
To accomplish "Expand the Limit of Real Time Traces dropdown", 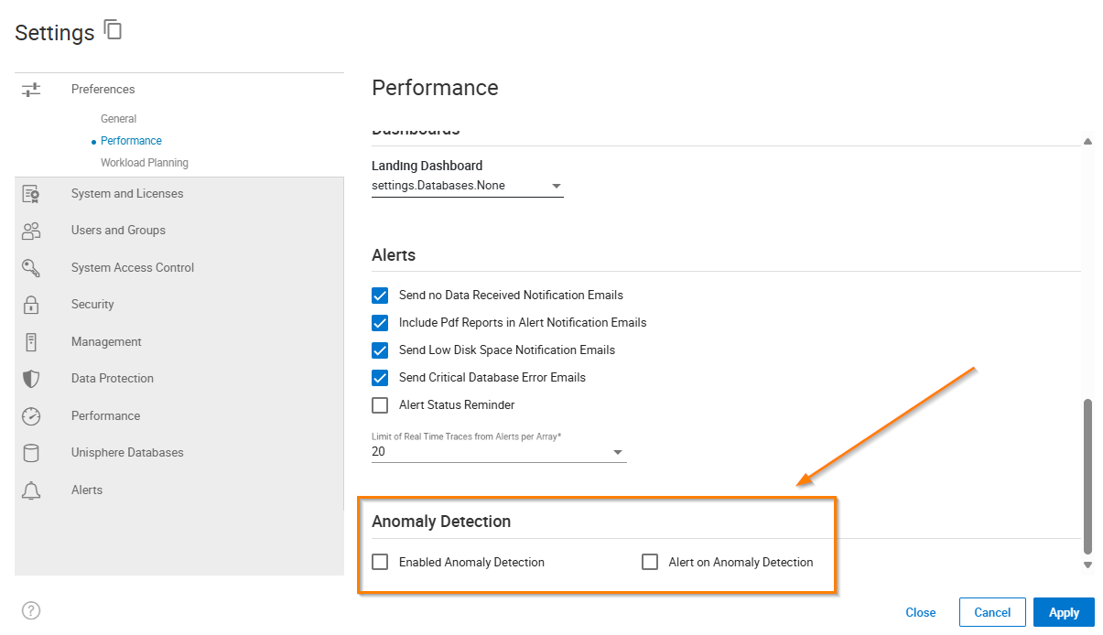I will (618, 451).
